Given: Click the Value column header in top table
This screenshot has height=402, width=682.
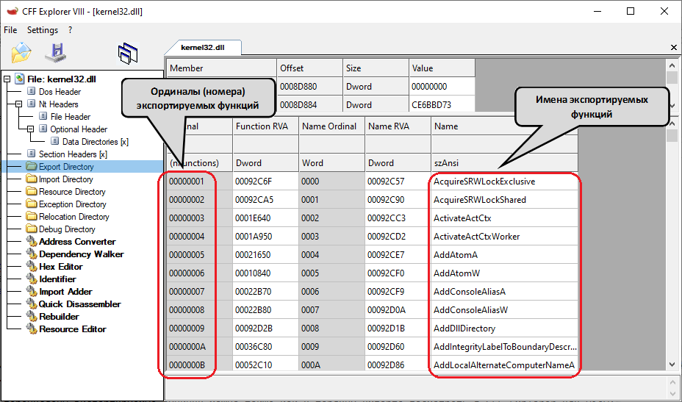Looking at the screenshot, I should 442,68.
